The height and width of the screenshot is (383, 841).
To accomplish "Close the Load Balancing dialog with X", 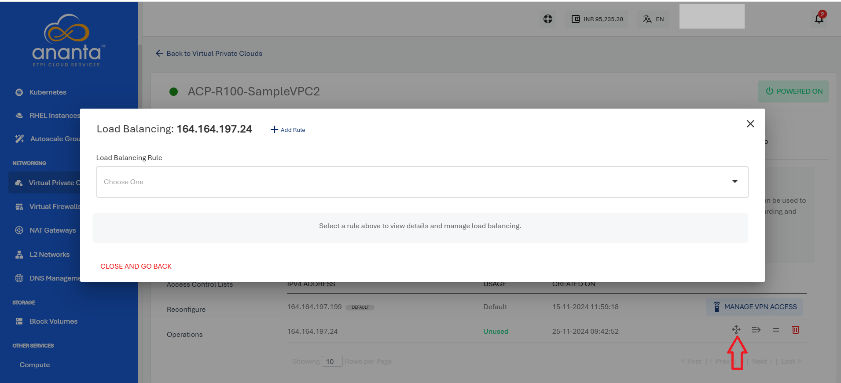I will [750, 124].
